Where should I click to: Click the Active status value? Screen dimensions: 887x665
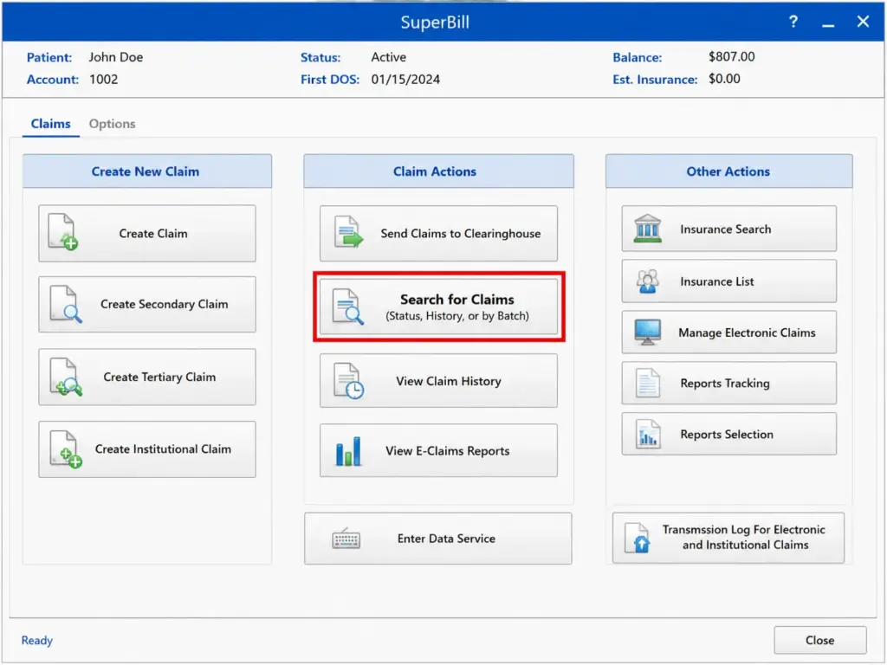click(x=389, y=57)
